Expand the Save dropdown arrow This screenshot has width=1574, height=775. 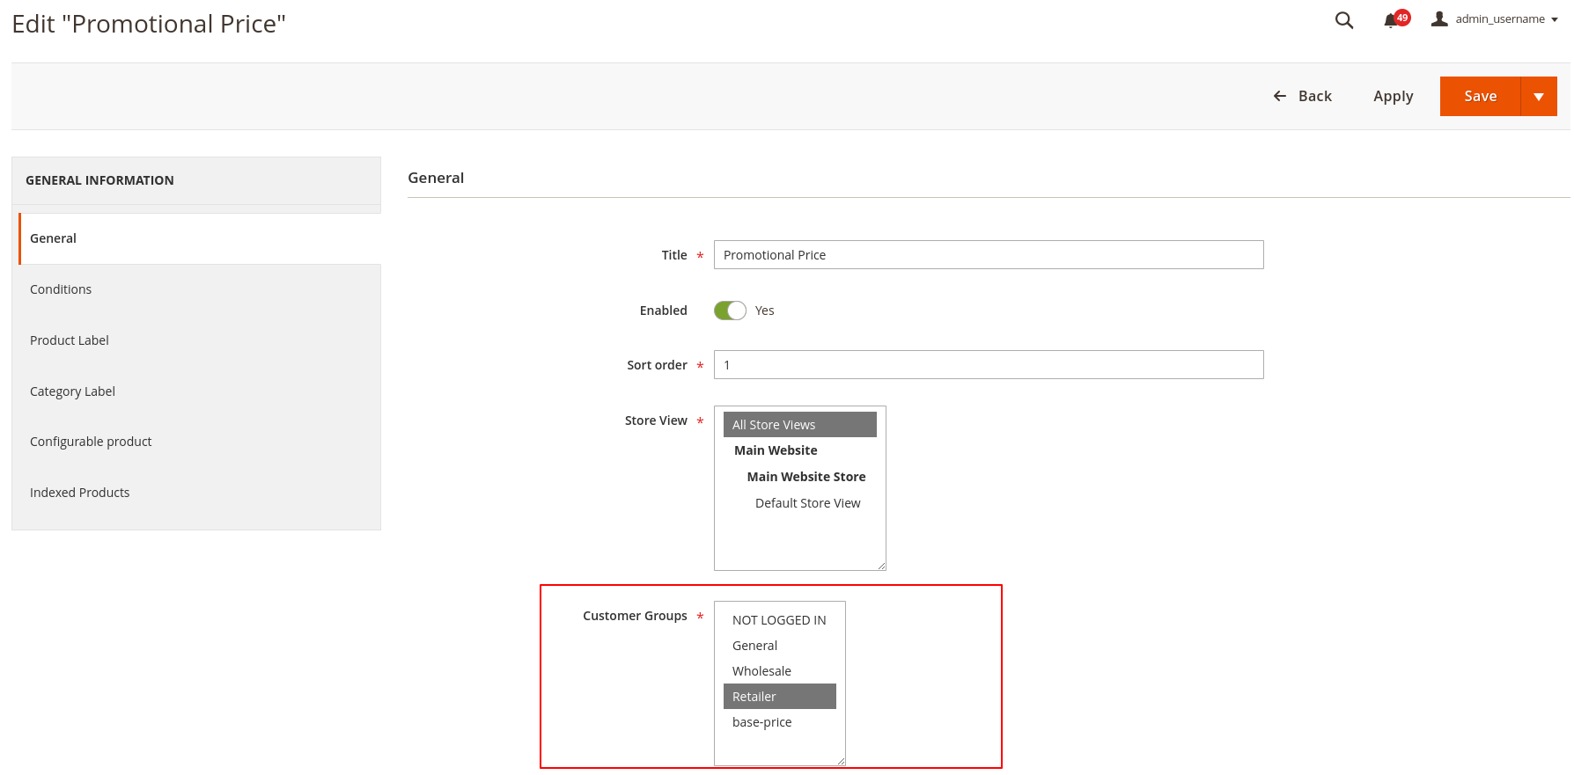click(1538, 96)
